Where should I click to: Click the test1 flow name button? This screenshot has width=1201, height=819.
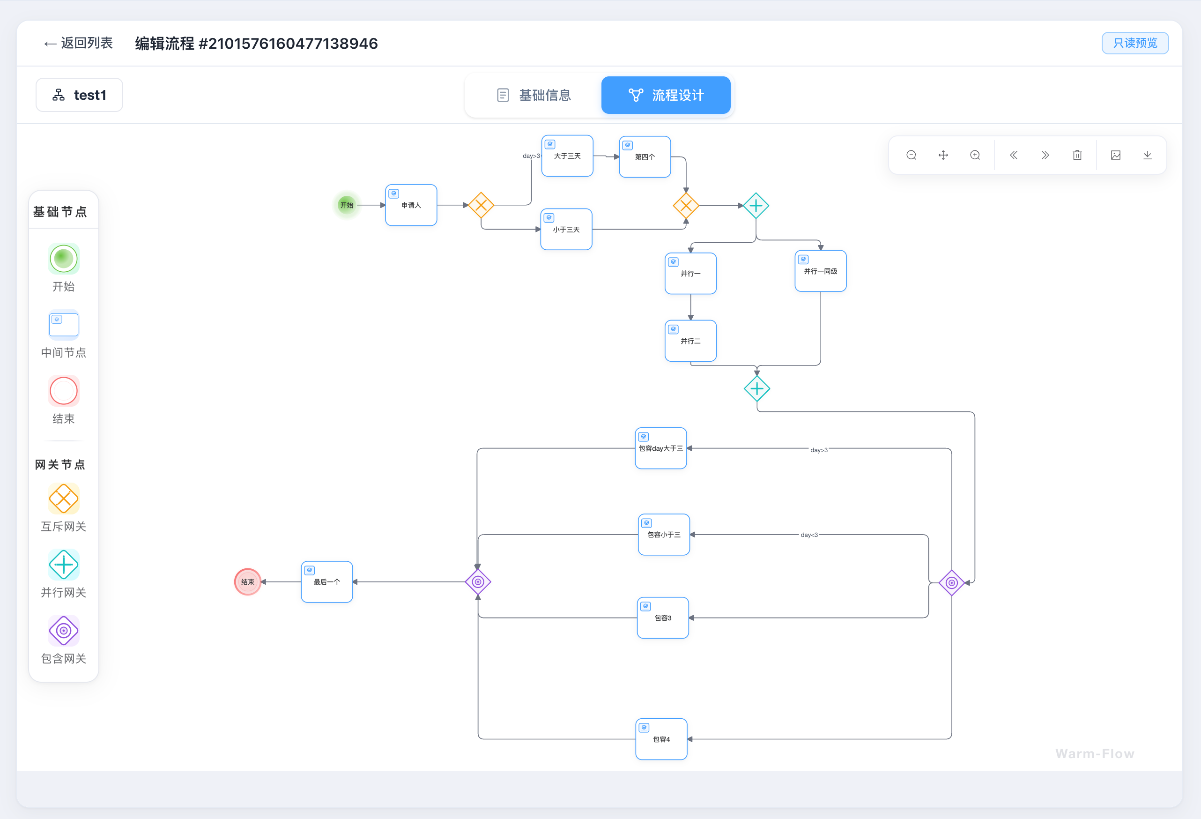click(x=79, y=95)
